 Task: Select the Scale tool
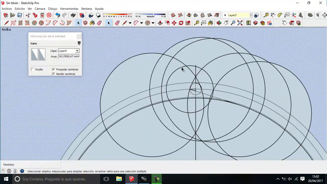coord(188,23)
